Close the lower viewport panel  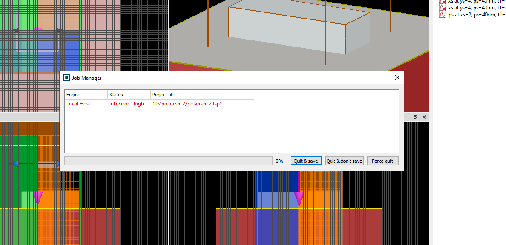[x=424, y=117]
